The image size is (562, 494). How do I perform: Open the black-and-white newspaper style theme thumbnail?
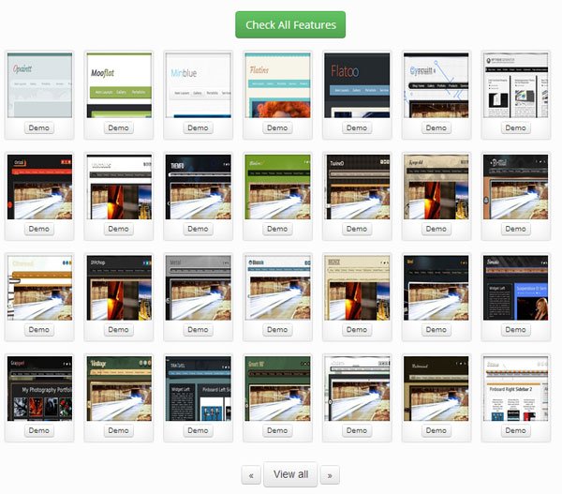pos(516,85)
